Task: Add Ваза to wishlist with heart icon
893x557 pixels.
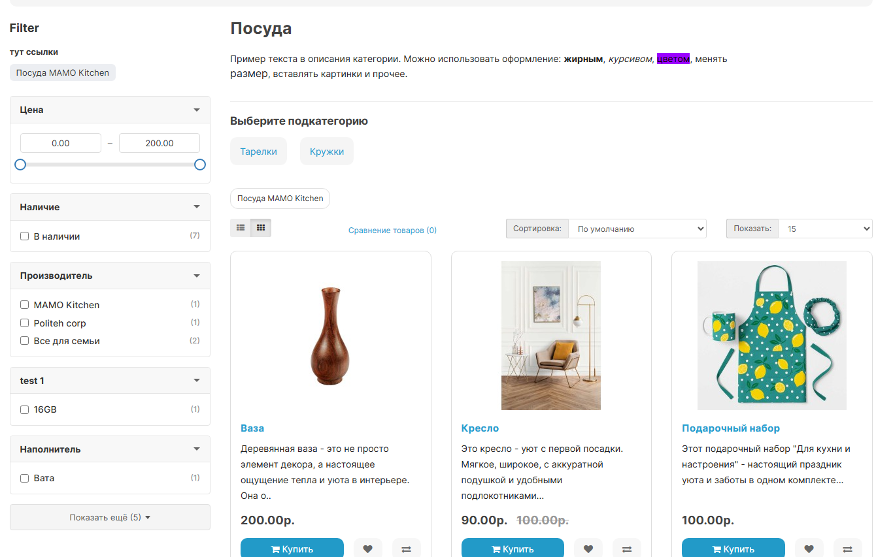Action: (367, 549)
